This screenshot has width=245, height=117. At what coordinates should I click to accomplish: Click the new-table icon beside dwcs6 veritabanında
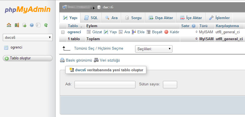point(72,70)
